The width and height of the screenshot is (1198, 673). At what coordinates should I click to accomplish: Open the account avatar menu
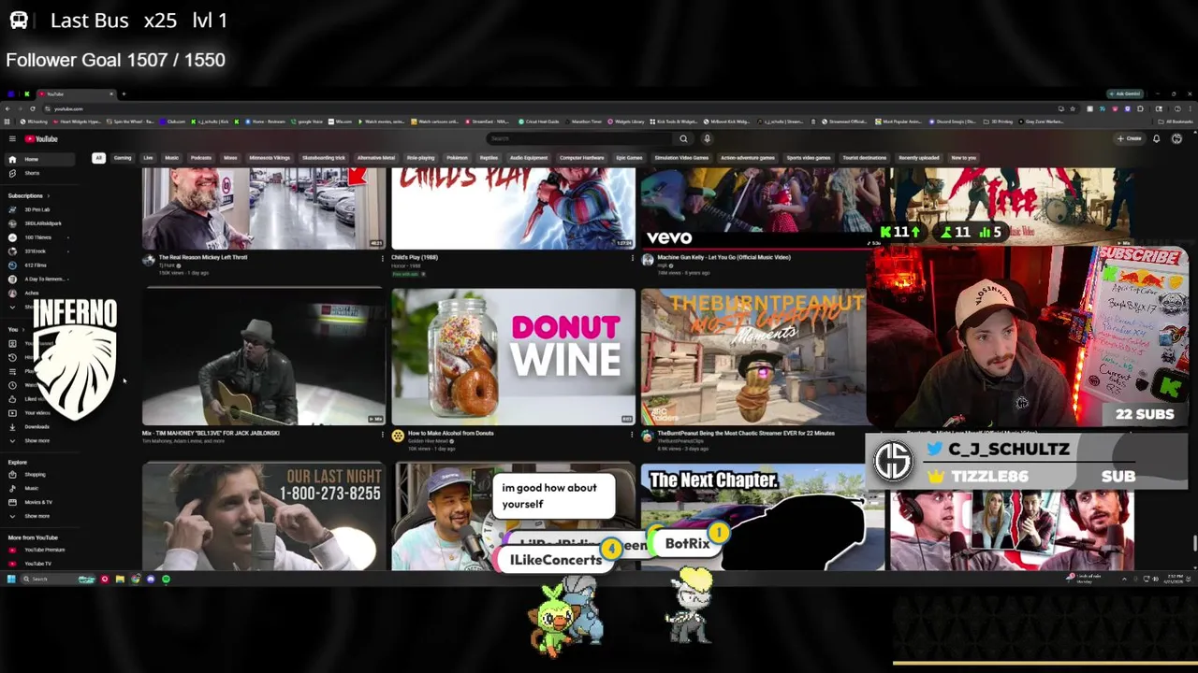tap(1176, 138)
